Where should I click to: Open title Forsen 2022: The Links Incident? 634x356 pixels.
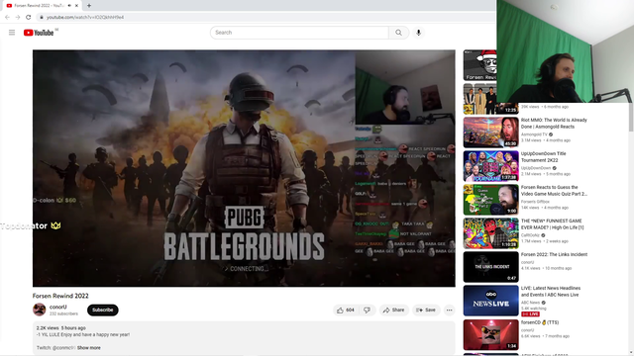[554, 255]
